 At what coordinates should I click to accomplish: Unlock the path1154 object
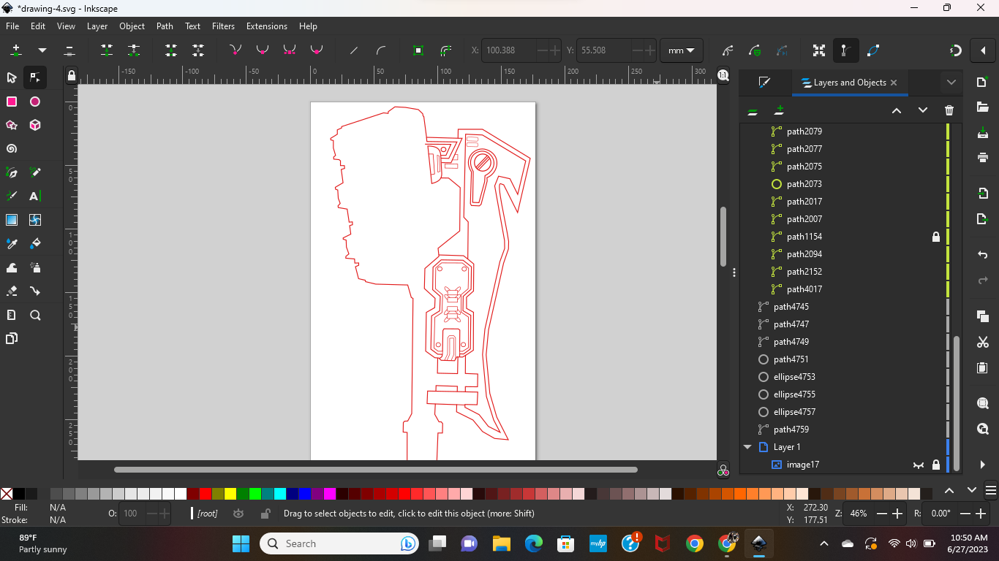click(935, 237)
